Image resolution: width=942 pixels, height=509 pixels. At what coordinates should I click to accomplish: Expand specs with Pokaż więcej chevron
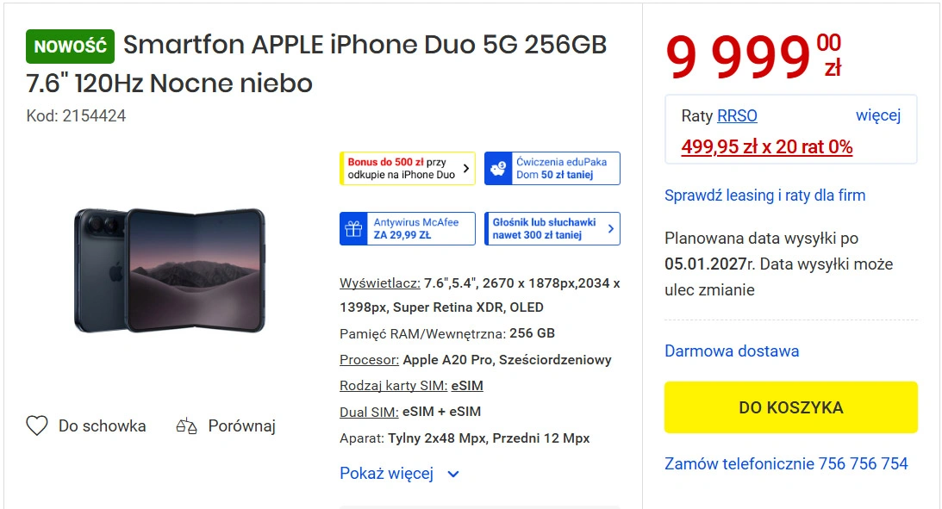tap(453, 475)
